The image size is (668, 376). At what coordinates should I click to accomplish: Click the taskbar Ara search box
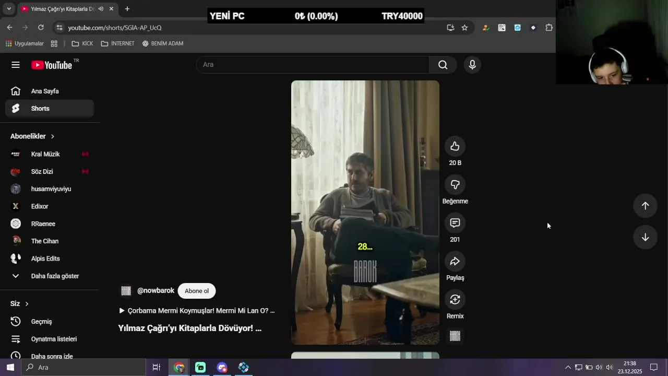(83, 367)
